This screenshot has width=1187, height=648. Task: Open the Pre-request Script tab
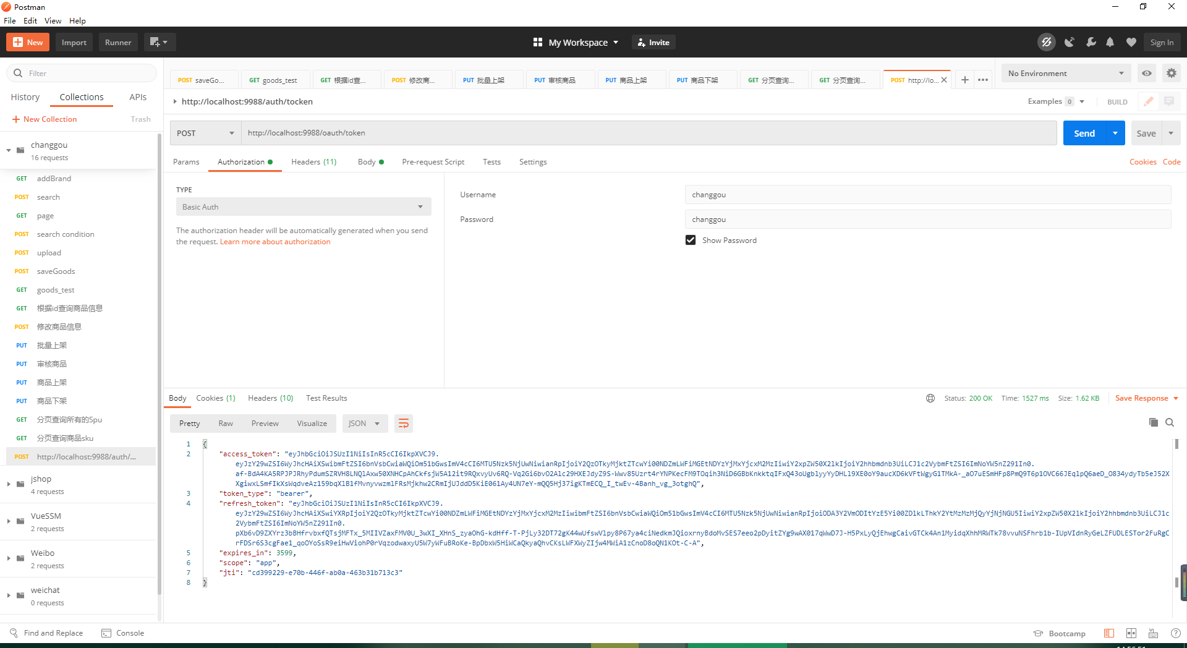pos(433,162)
